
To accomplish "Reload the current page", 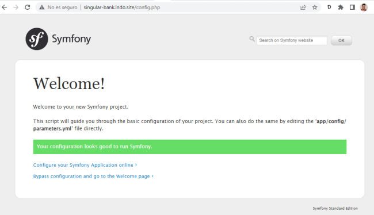I will [28, 7].
